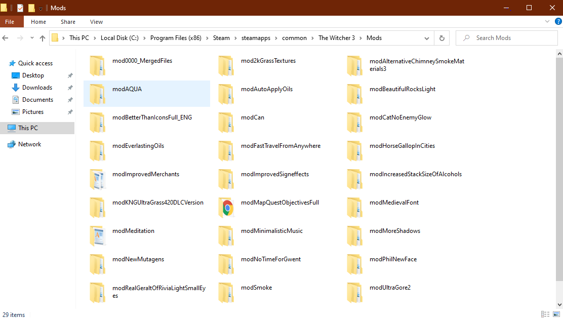Select the modAutoApplyOils folder icon

click(226, 94)
